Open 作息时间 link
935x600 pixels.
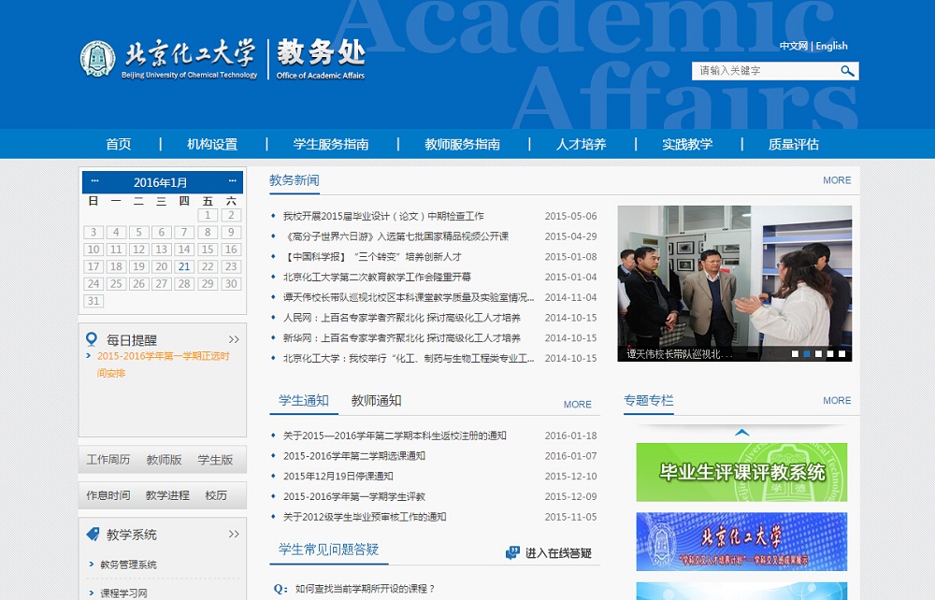pyautogui.click(x=108, y=495)
